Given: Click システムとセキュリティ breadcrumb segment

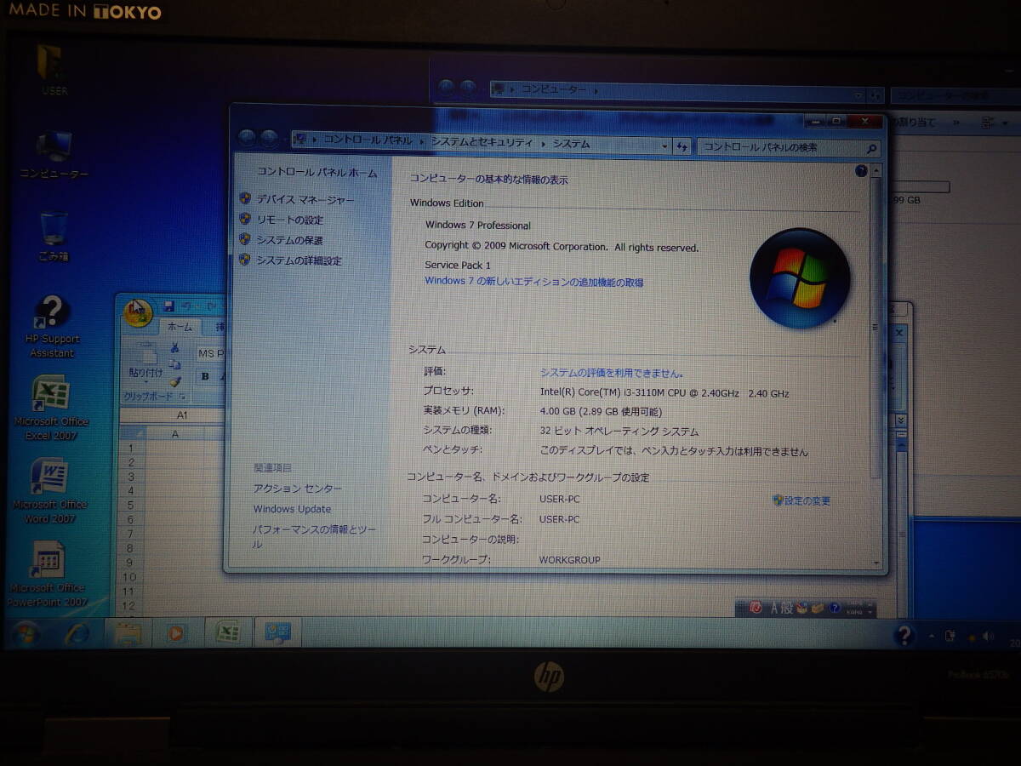Looking at the screenshot, I should pos(482,143).
